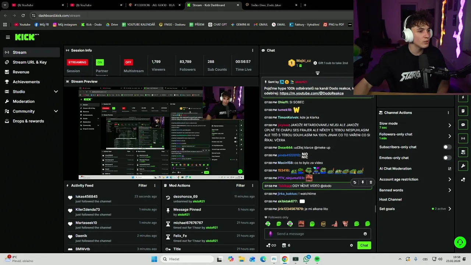Image resolution: width=471 pixels, height=265 pixels.
Task: Open chat settings gear icon
Action: (351, 245)
